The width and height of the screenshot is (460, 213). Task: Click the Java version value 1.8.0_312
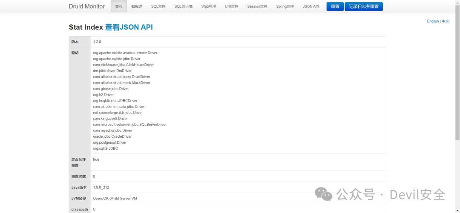click(101, 187)
